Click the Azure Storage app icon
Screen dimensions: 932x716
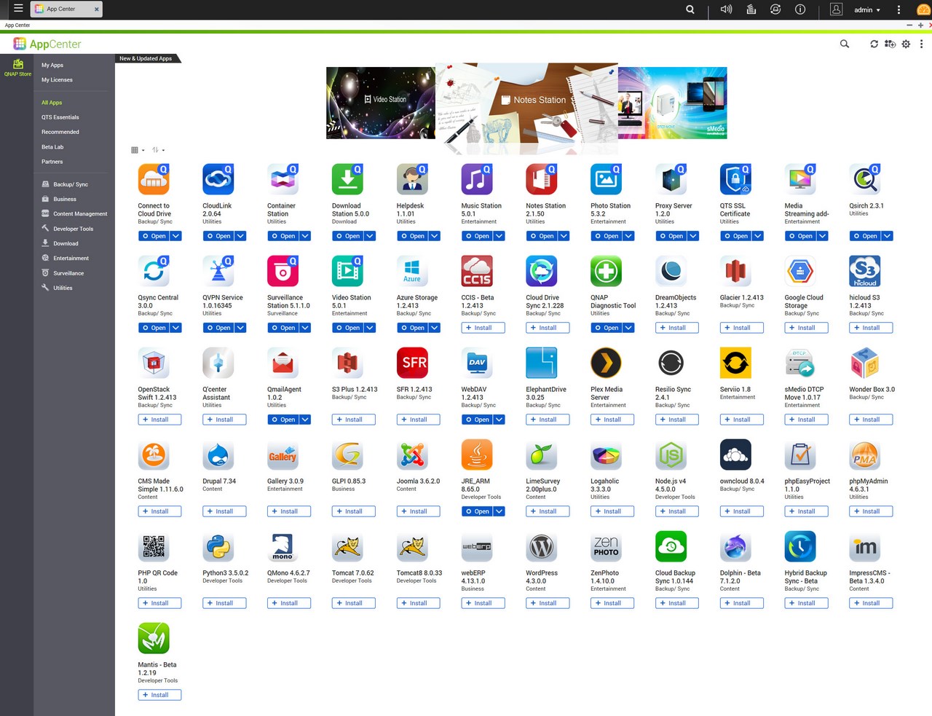(412, 271)
